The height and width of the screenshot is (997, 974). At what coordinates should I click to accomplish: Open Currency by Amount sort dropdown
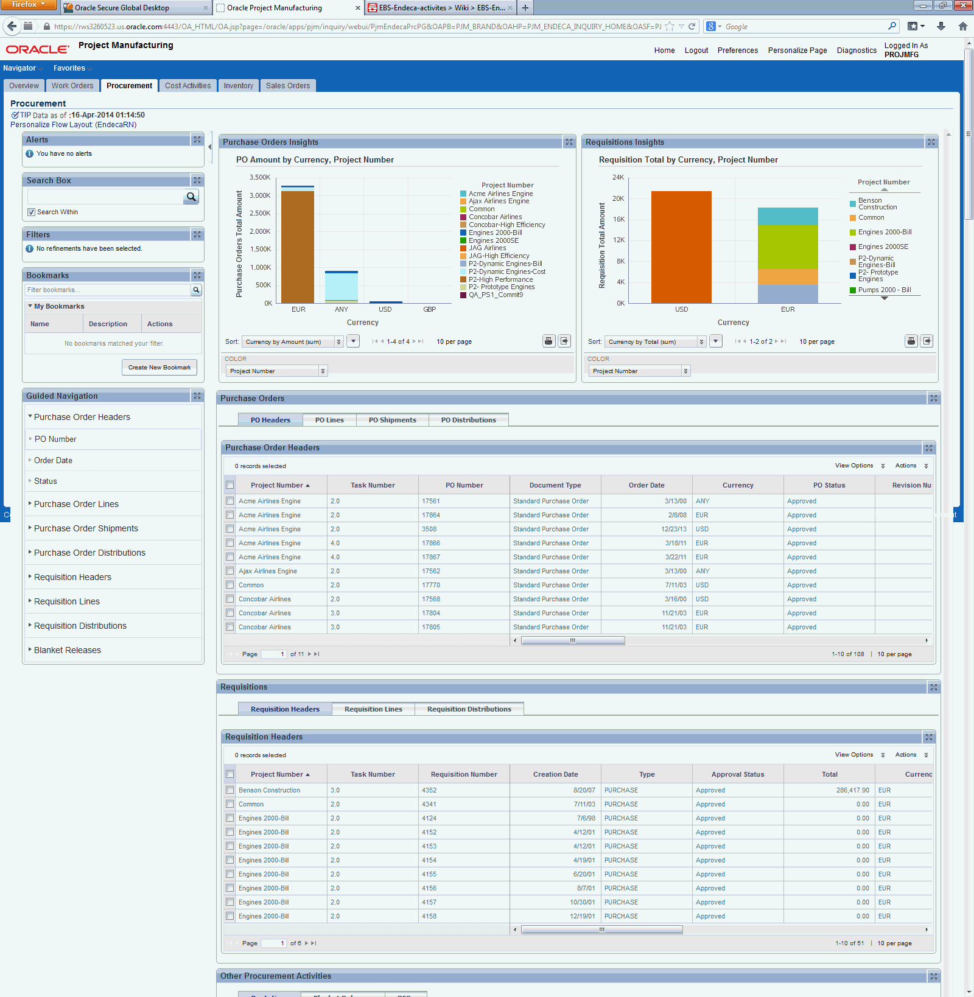[x=293, y=341]
